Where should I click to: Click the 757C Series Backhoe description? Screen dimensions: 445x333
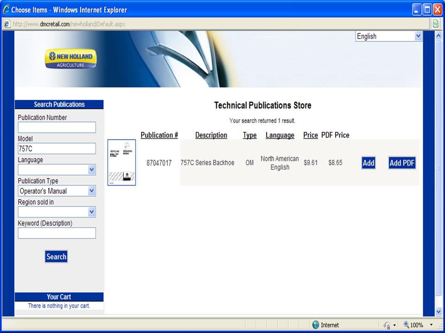point(208,162)
